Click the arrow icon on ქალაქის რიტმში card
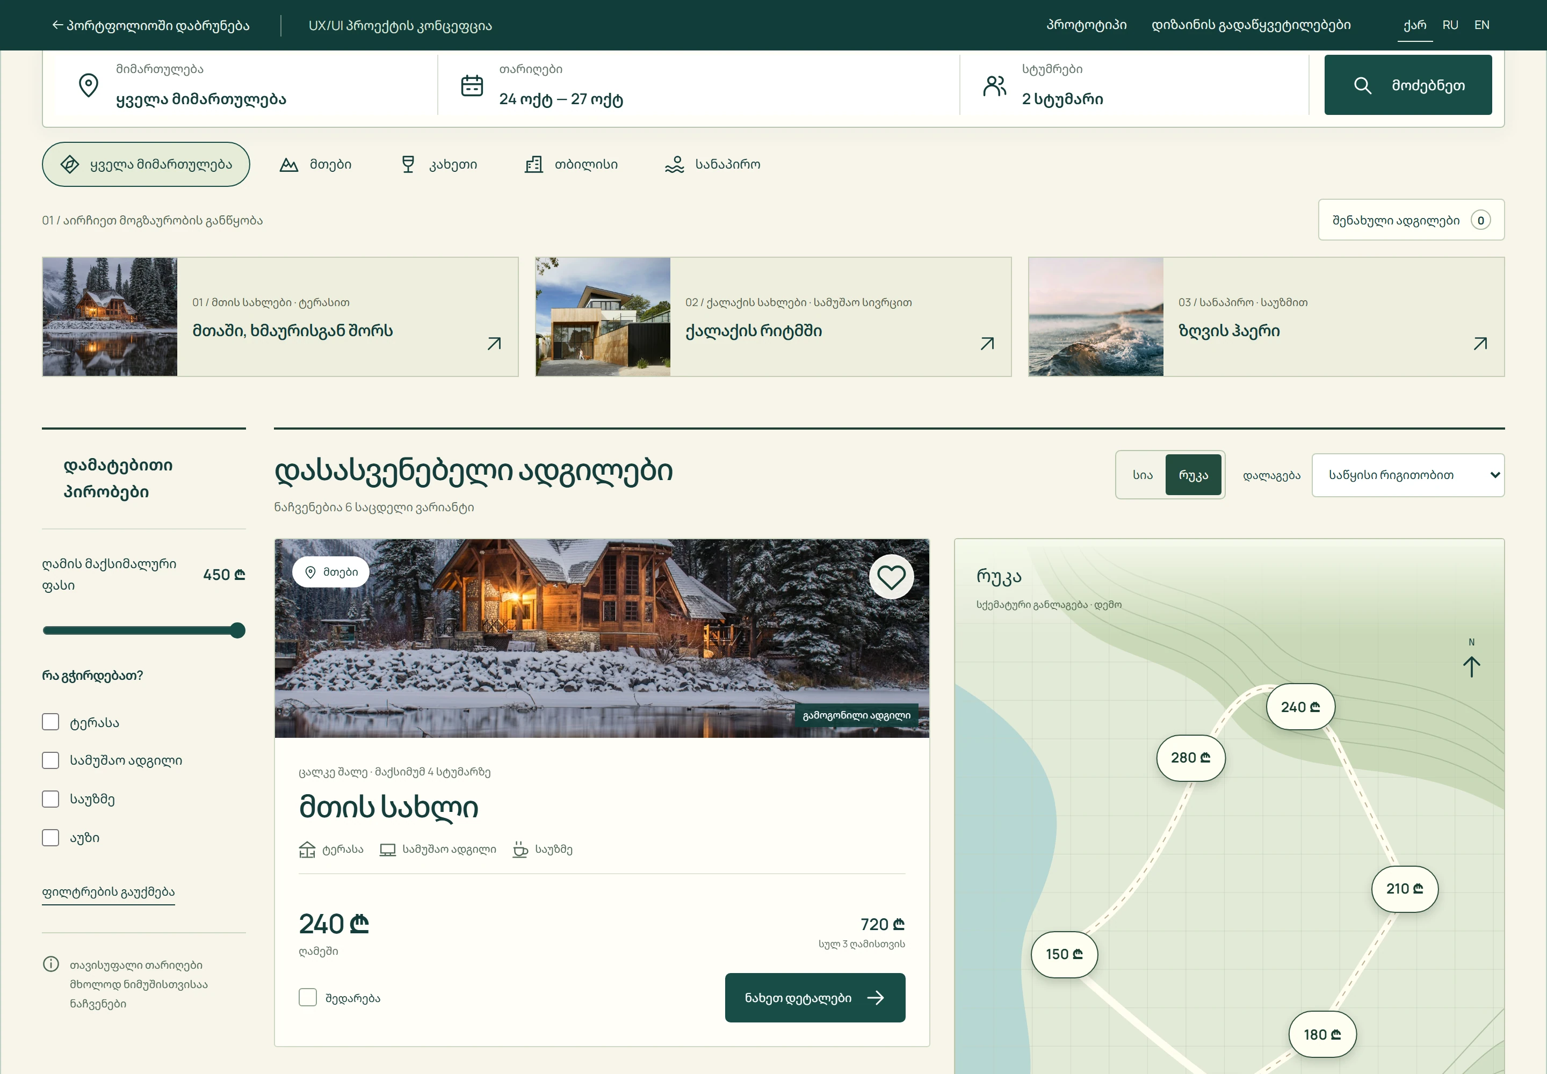1547x1074 pixels. point(987,344)
